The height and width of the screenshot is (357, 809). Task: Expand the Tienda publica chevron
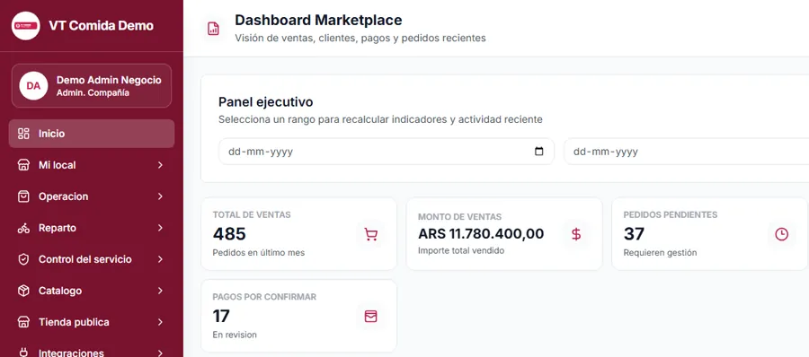coord(160,323)
